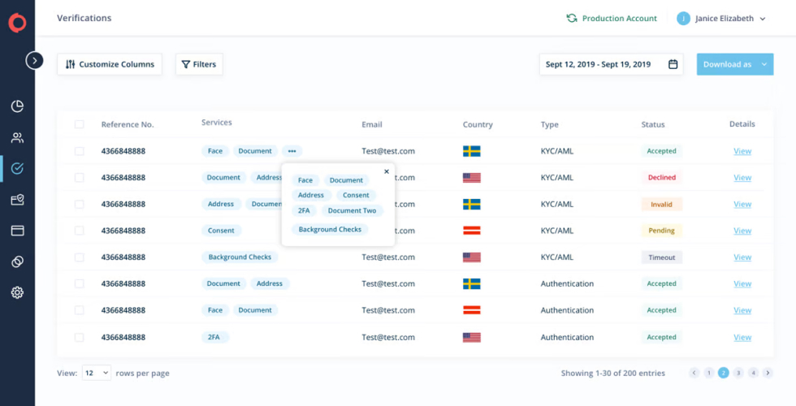Click the US flag on Declined row
Image resolution: width=796 pixels, height=406 pixels.
pyautogui.click(x=472, y=178)
